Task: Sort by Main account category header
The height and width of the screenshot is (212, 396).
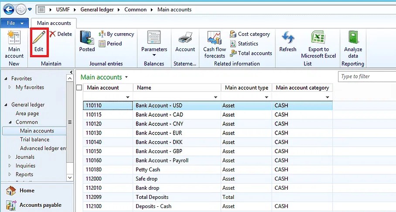Action: tap(302, 87)
